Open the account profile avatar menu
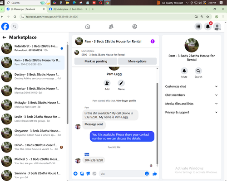The width and height of the screenshot is (227, 181). [x=217, y=27]
